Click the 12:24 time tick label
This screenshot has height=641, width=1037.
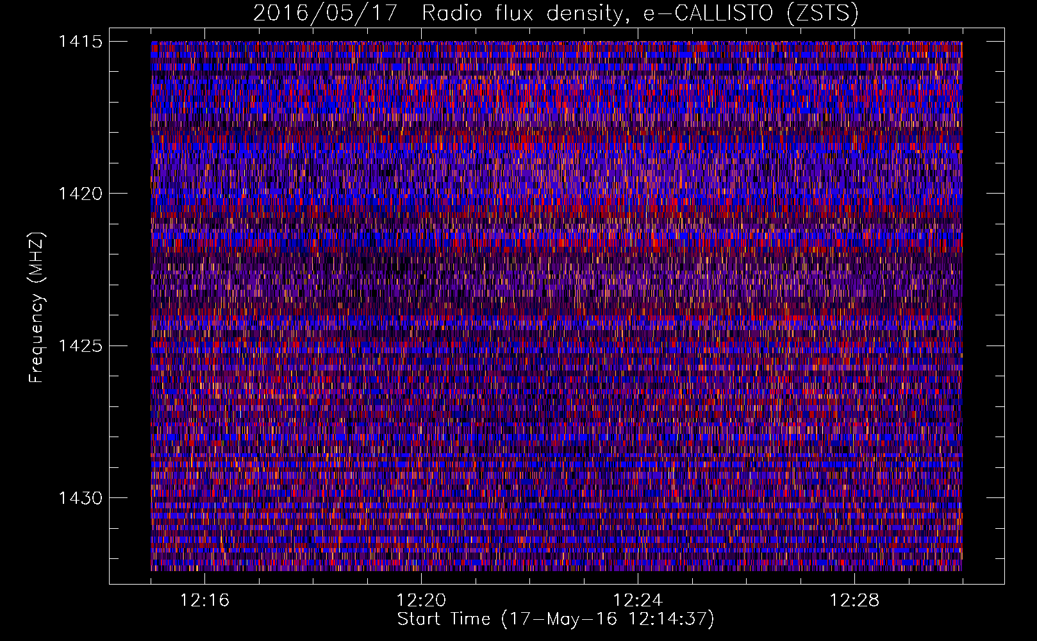[x=638, y=601]
